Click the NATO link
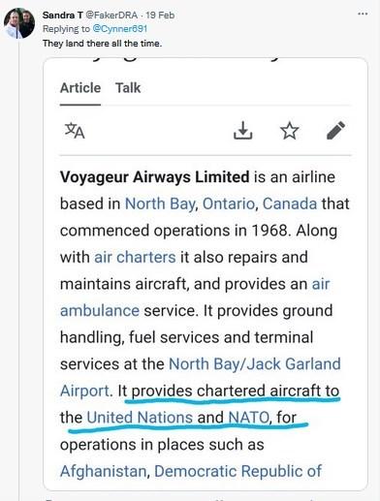 pos(248,417)
